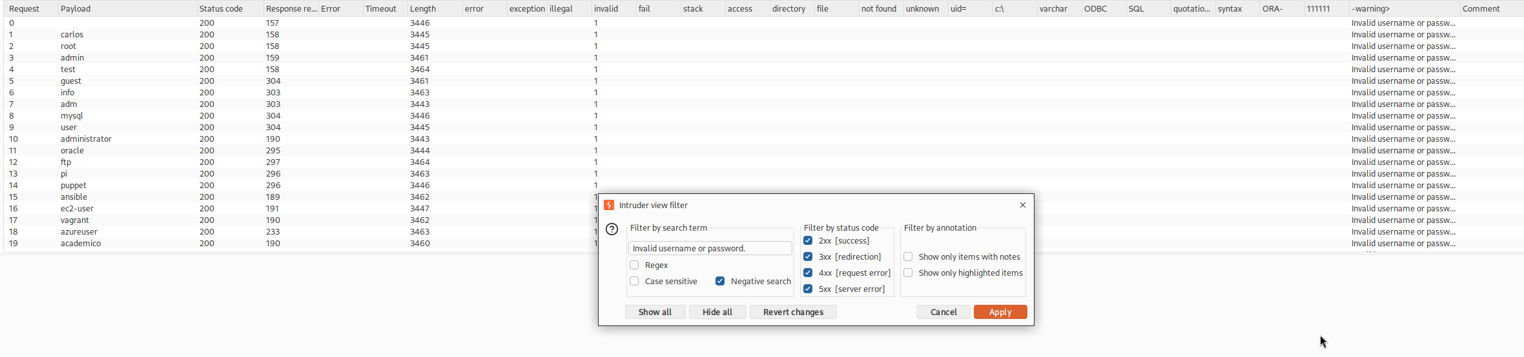This screenshot has height=357, width=1524.
Task: Toggle the 4xx [request error] checkbox
Action: 808,273
